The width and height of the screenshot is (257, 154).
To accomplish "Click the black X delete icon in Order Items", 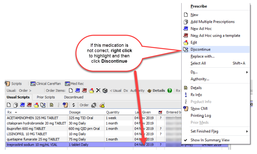I will (98, 91).
